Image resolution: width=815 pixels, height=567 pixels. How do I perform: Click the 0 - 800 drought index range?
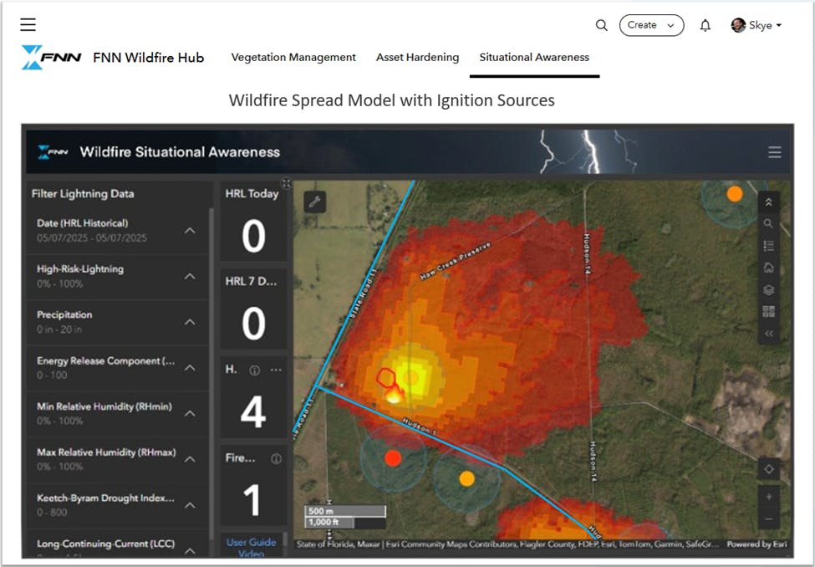(52, 513)
